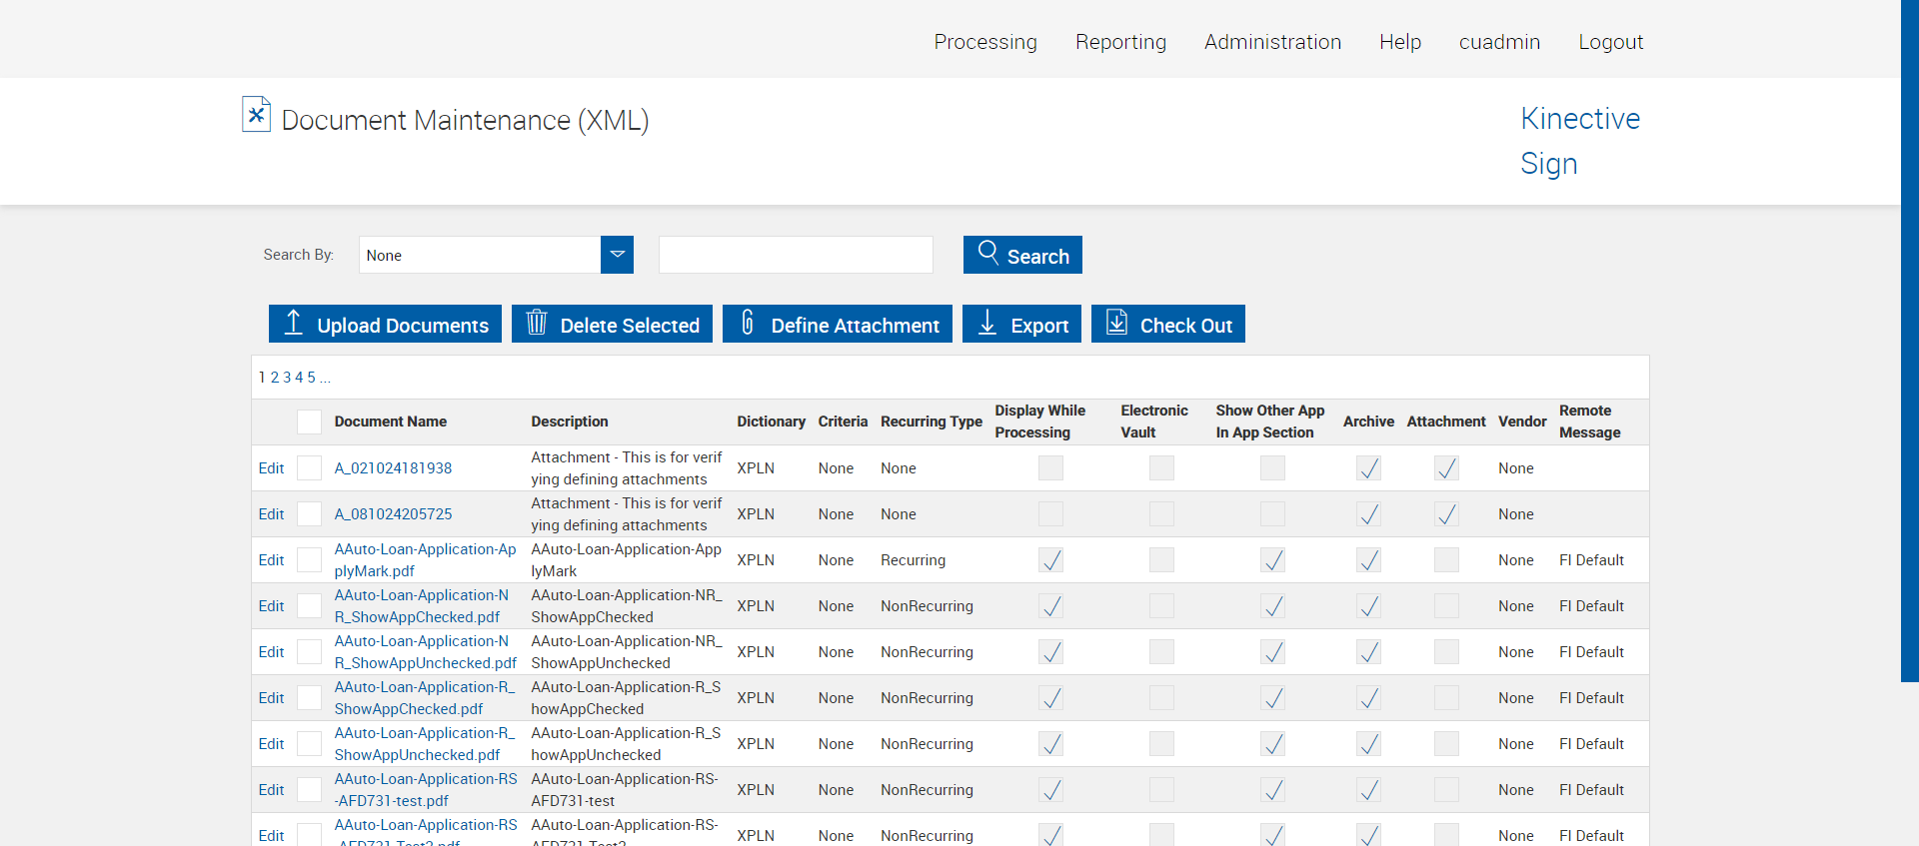
Task: Click the upload arrow icon for Upload Documents
Action: [x=294, y=323]
